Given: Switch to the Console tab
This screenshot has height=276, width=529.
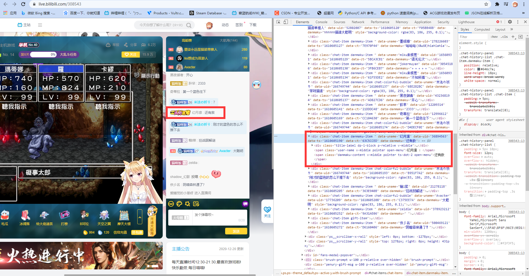Looking at the screenshot, I should click(x=321, y=22).
